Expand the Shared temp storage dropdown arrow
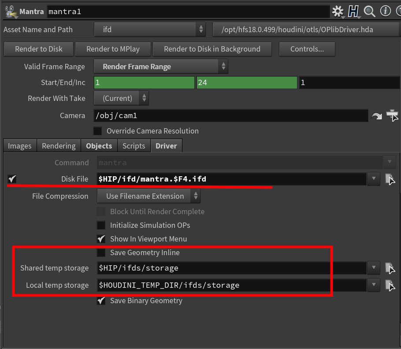 (374, 267)
